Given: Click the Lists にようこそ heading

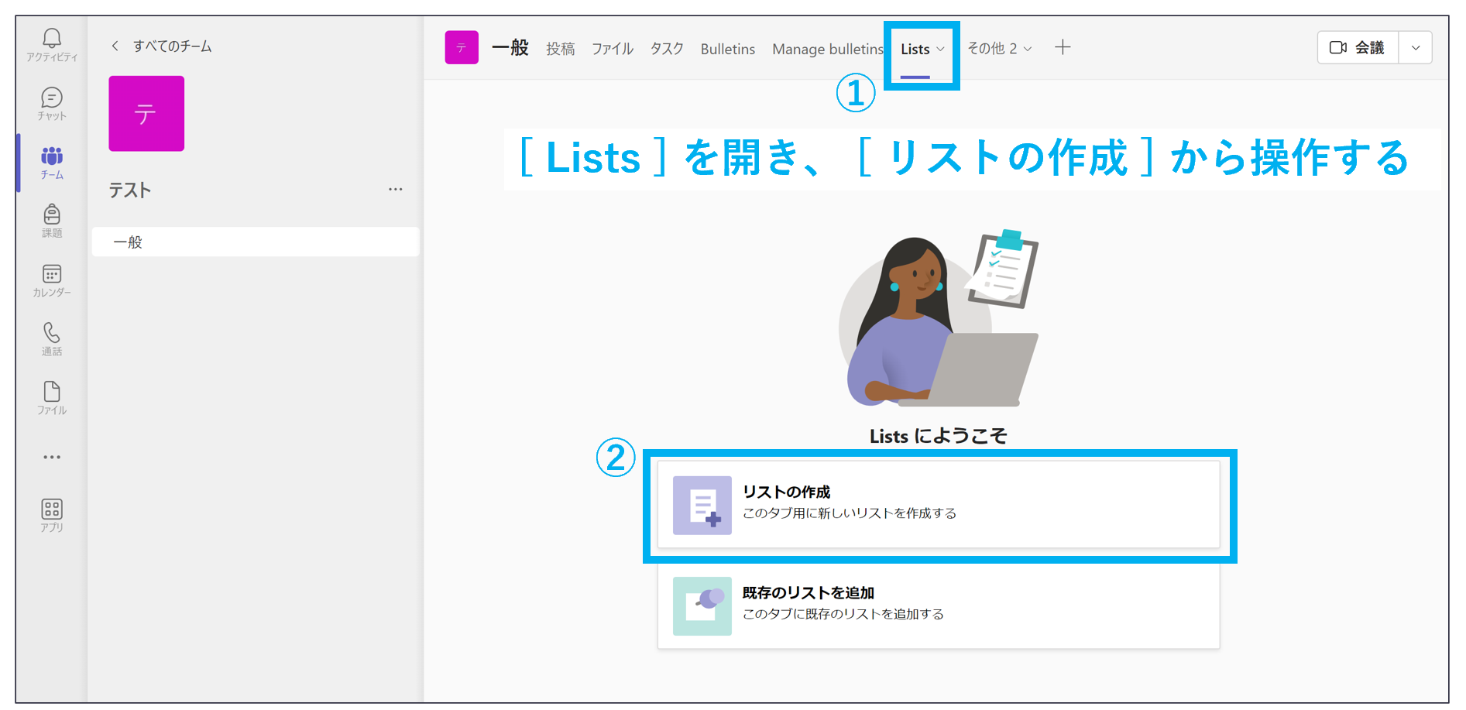Looking at the screenshot, I should pyautogui.click(x=939, y=436).
